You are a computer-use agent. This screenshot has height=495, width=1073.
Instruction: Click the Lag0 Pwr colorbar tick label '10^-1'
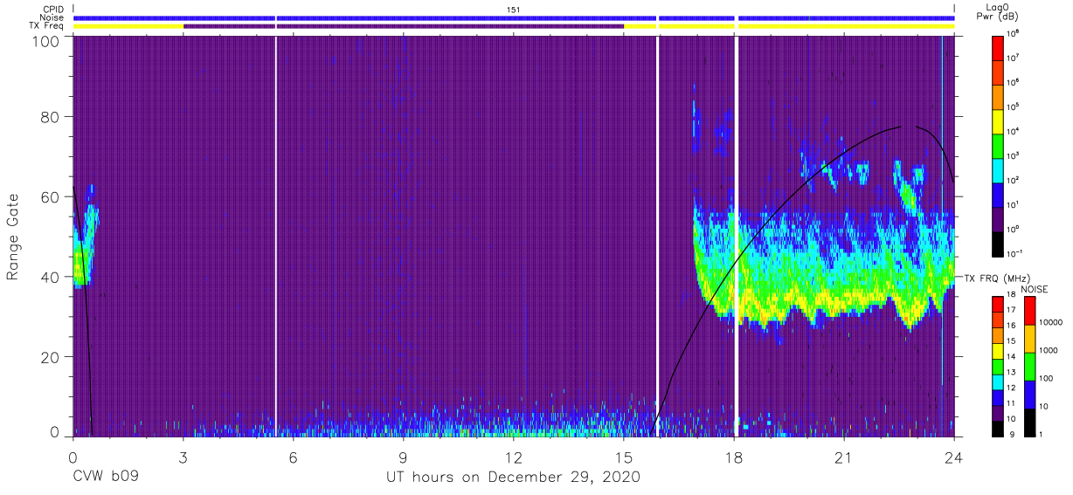[x=1016, y=253]
